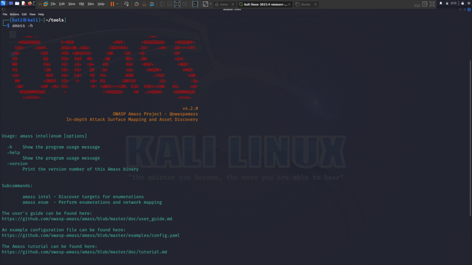The height and width of the screenshot is (265, 472).
Task: Send Ctrl+Alt+Del to the VM
Action: 126,4
